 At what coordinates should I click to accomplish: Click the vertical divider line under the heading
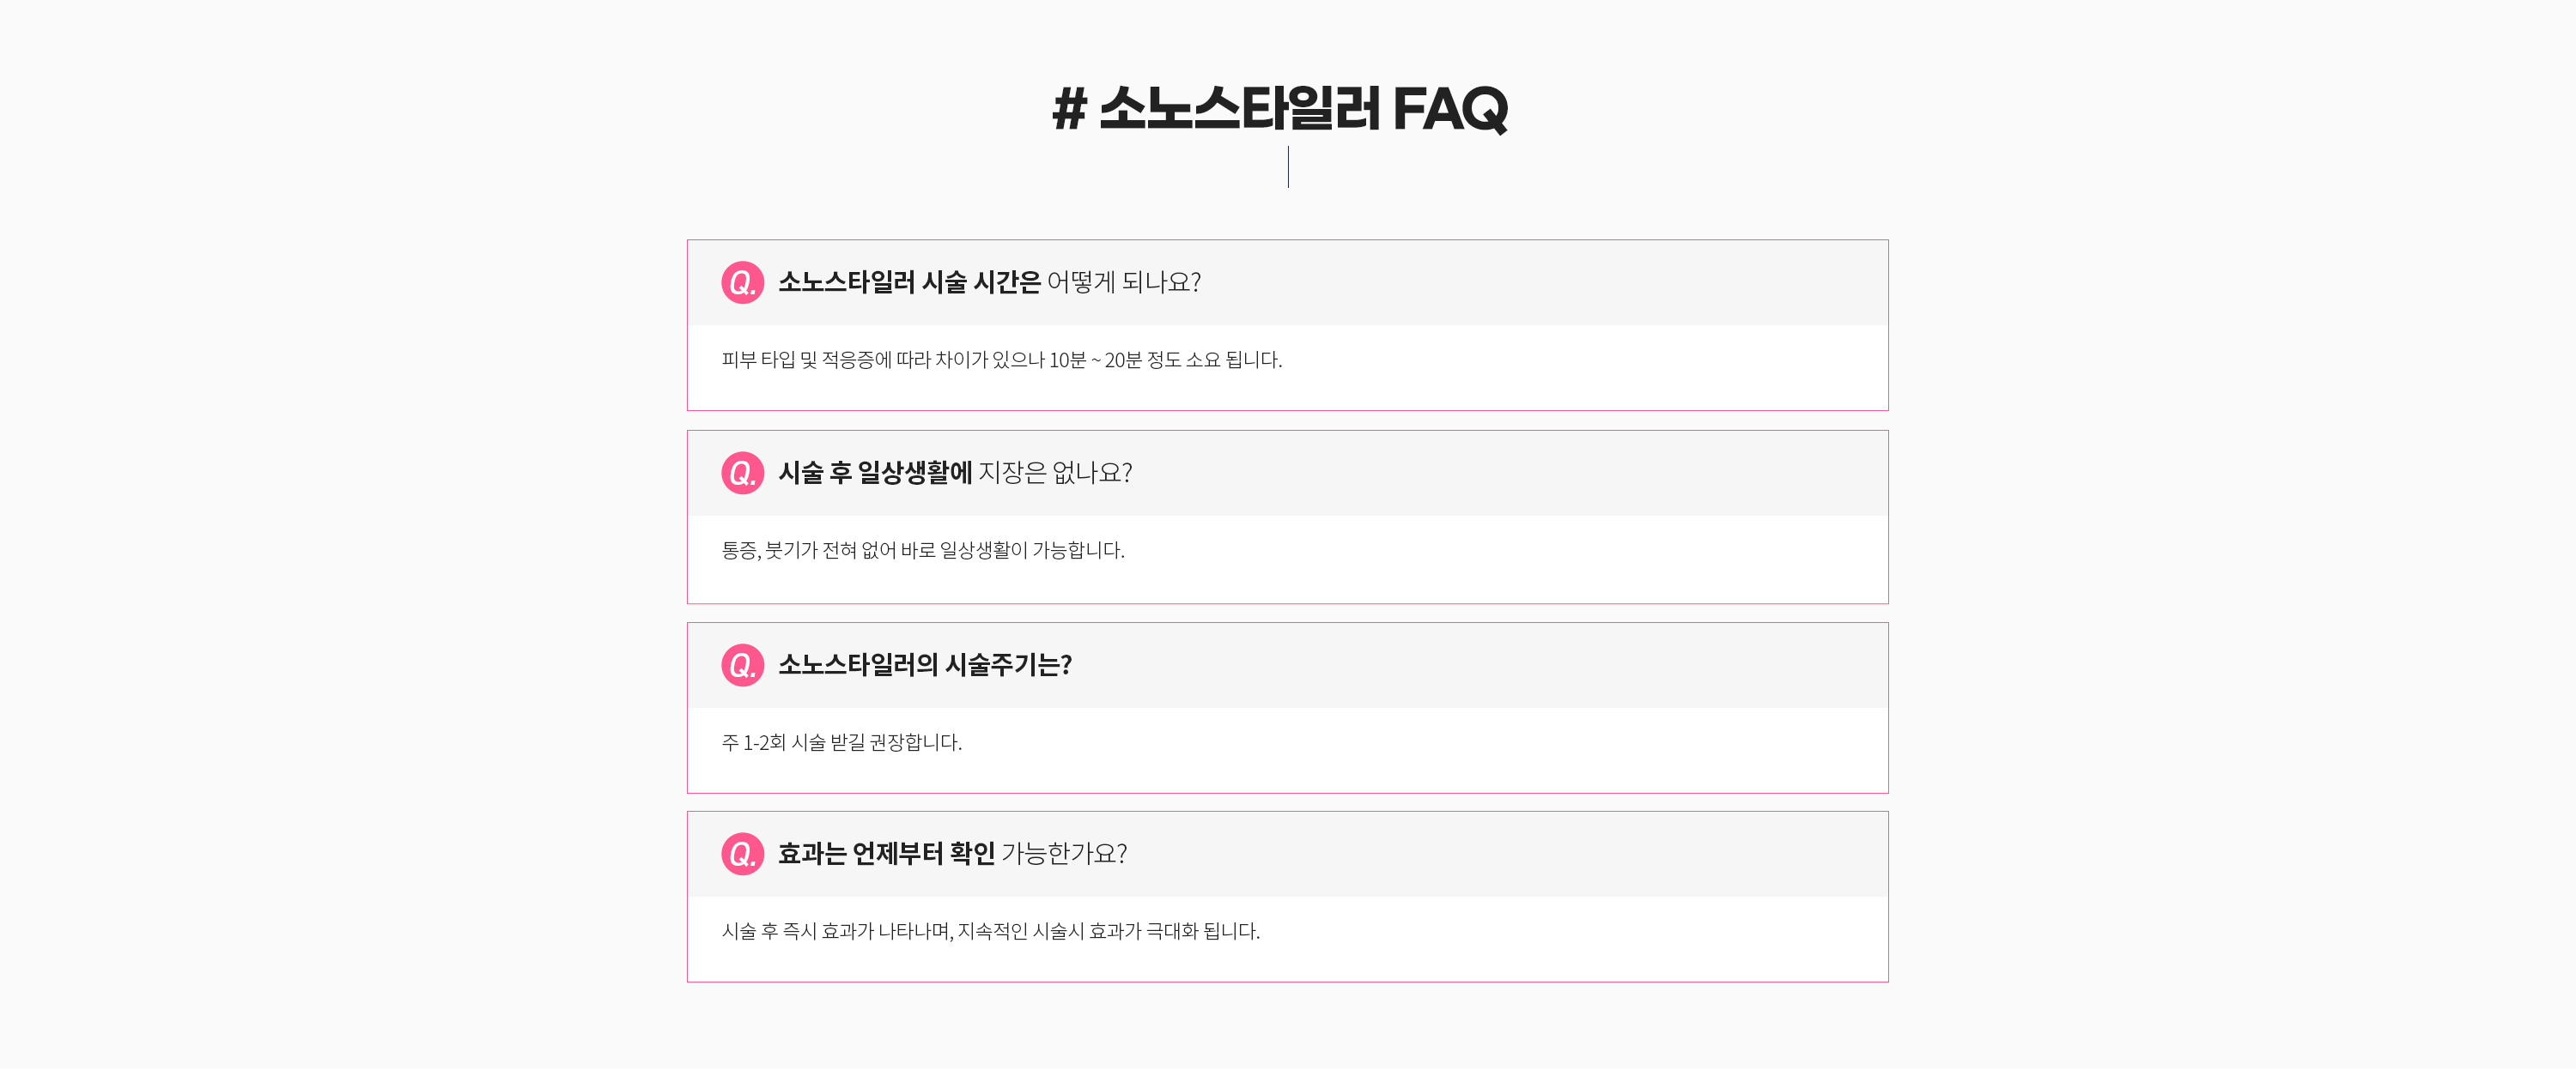(x=1288, y=166)
